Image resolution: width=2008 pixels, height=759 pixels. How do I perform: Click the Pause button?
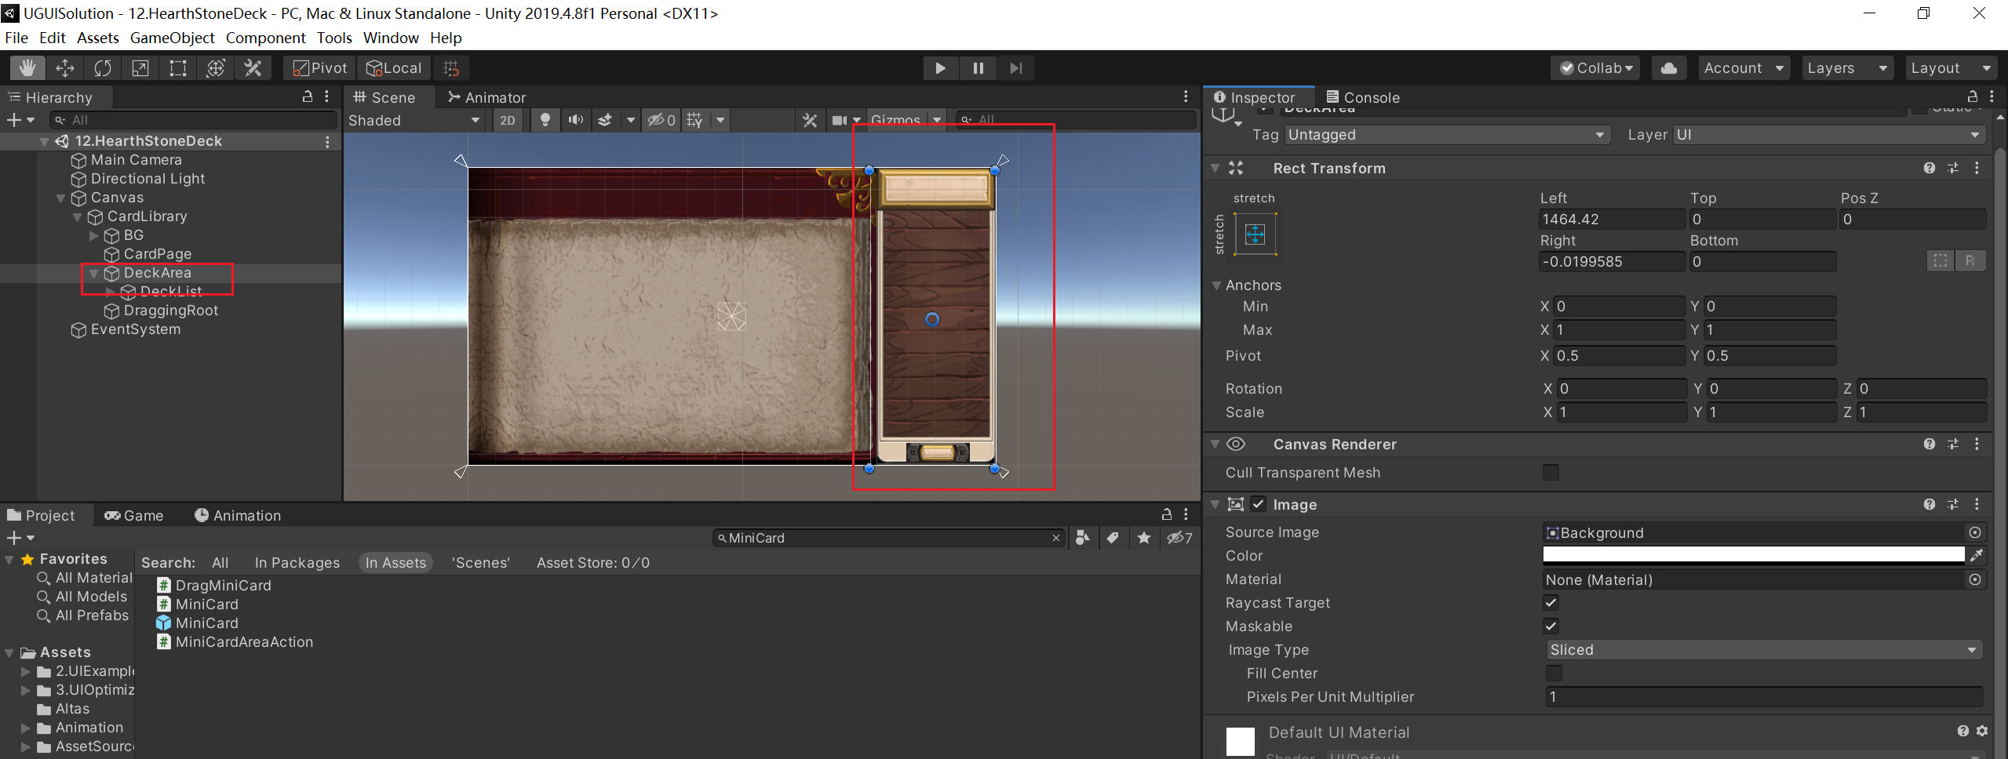(978, 68)
